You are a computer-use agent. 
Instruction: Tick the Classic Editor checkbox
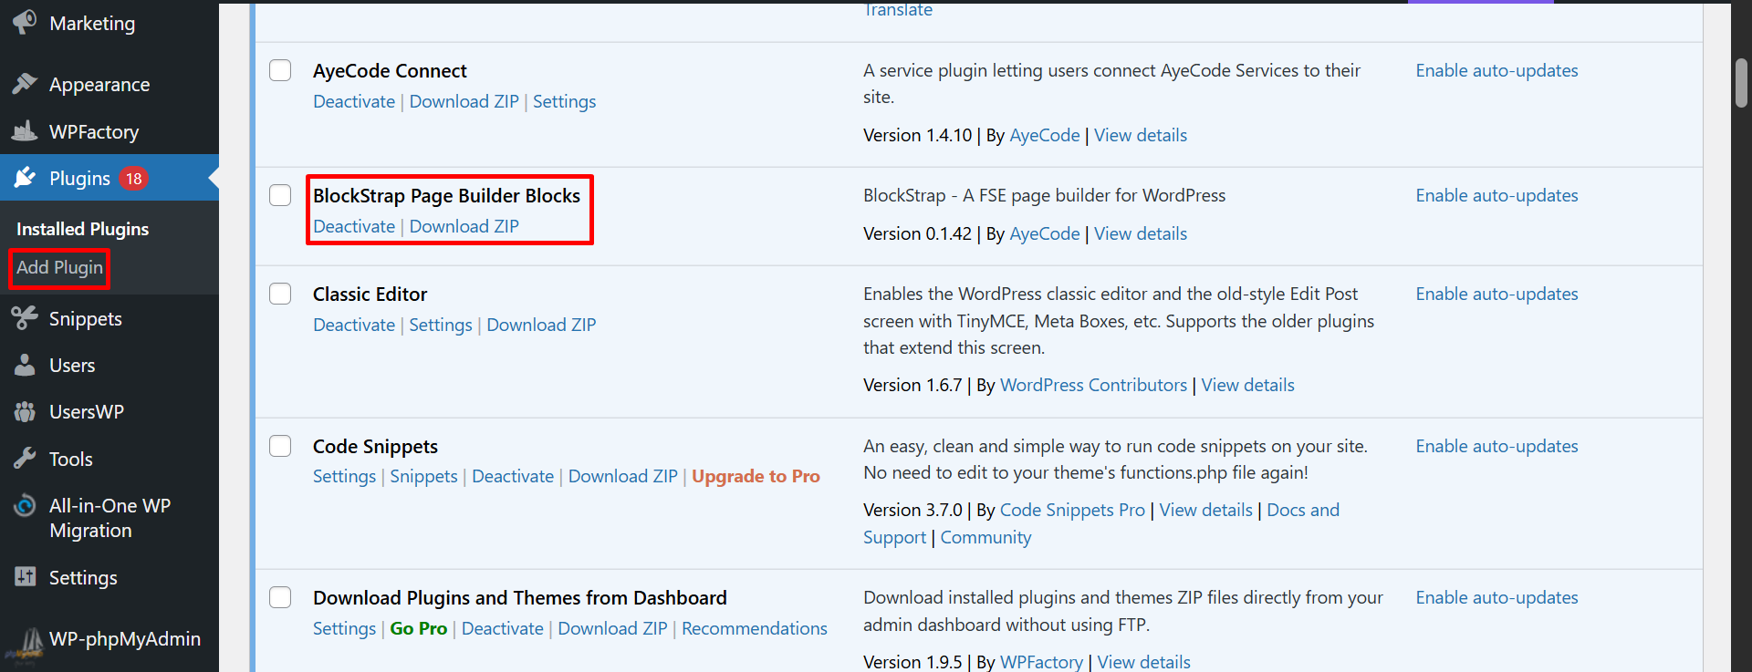click(280, 294)
